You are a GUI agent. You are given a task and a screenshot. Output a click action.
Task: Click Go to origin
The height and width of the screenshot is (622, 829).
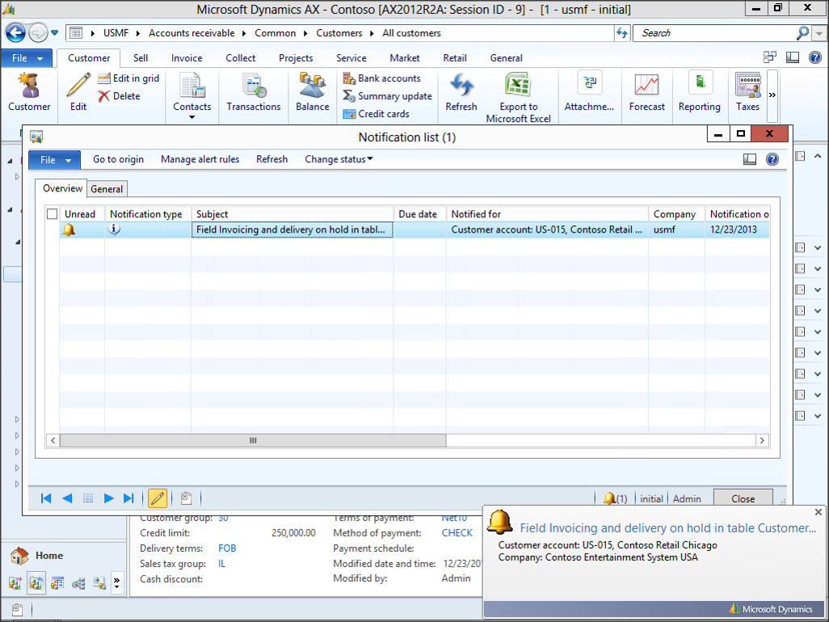pos(118,159)
